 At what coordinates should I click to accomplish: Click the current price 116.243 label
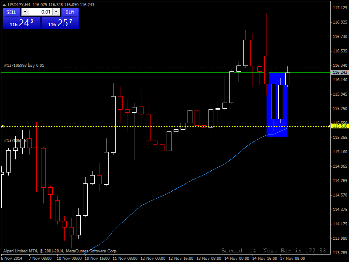[339, 72]
